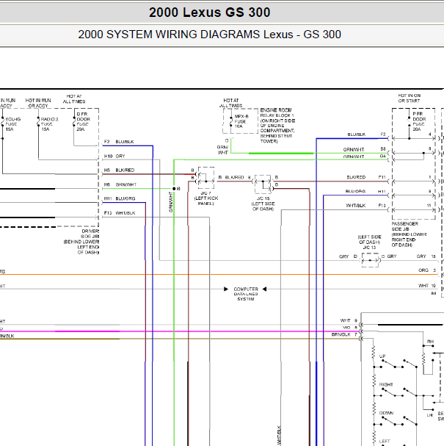
Task: Click "HOT IN RUN OR ACCY" above RADIO 2 fuse
Action: point(38,103)
